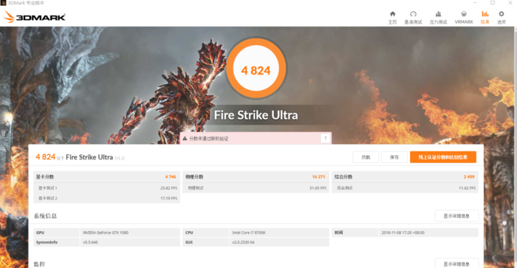Click the 分数未通过联机验证 warning text
Image resolution: width=517 pixels, height=268 pixels.
pos(209,139)
